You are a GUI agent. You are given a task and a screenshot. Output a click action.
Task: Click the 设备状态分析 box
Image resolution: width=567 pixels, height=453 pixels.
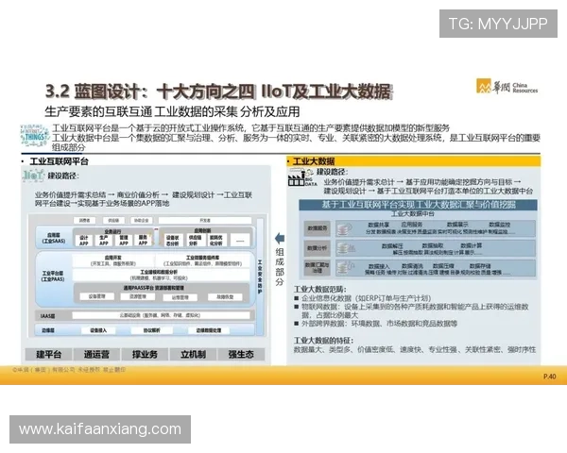coord(173,241)
